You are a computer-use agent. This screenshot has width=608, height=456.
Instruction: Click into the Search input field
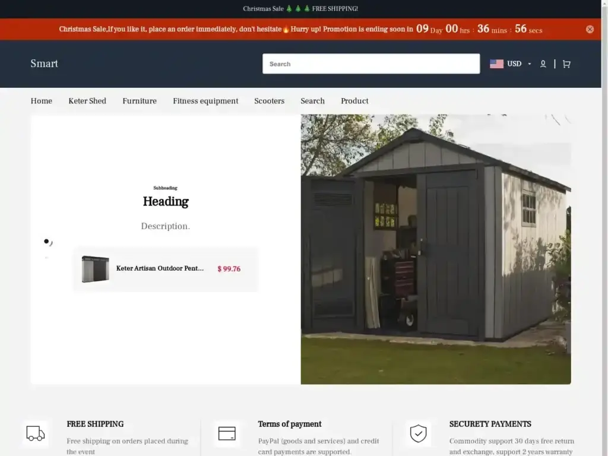click(x=371, y=64)
